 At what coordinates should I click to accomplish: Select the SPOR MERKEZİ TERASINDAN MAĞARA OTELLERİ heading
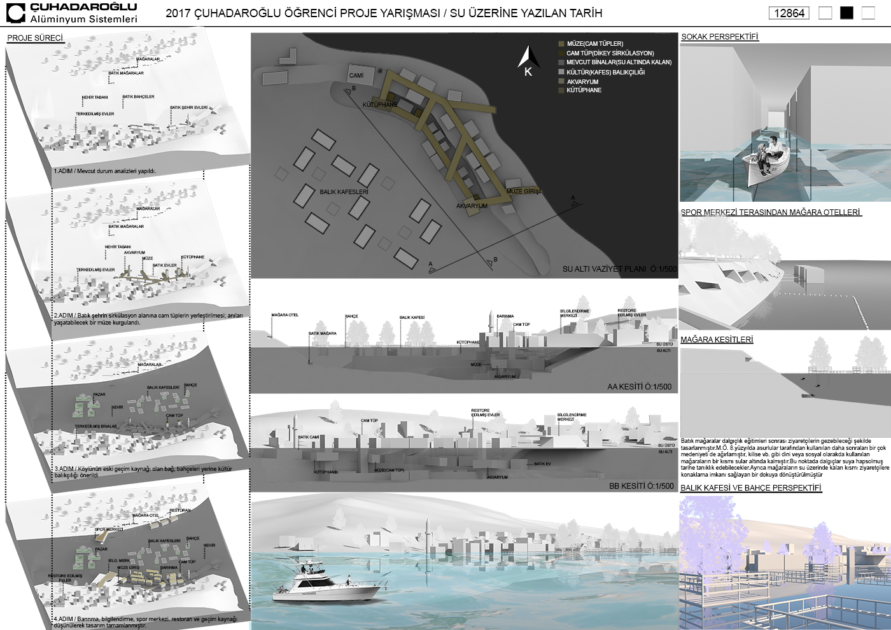pos(771,213)
